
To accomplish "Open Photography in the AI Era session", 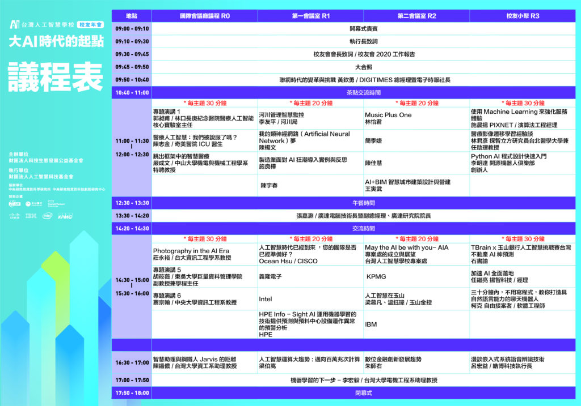I will (182, 250).
